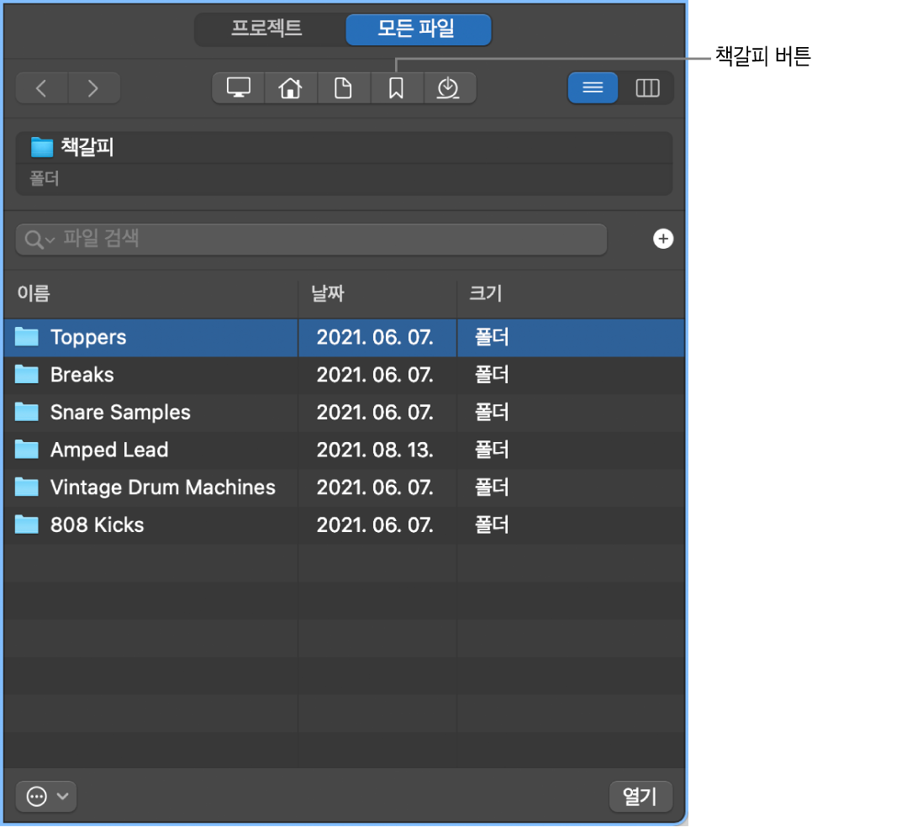Select the Toppers folder icon
912x827 pixels.
coord(27,337)
